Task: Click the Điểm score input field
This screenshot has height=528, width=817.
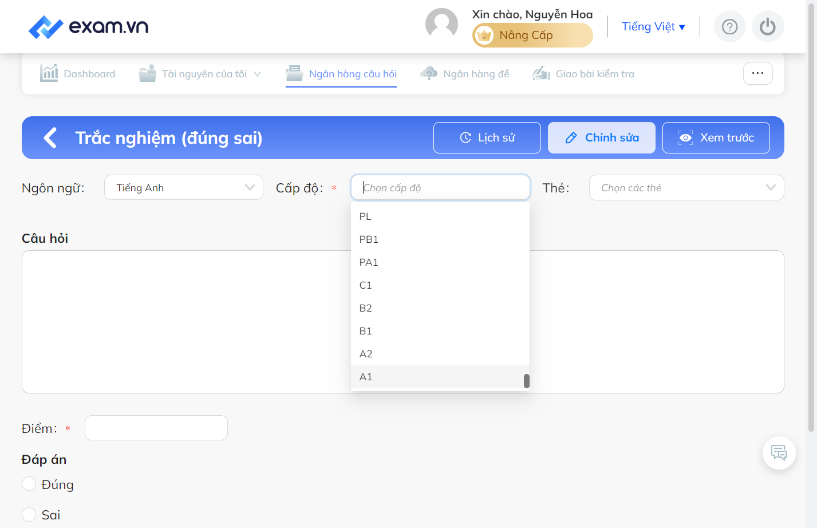Action: tap(156, 428)
